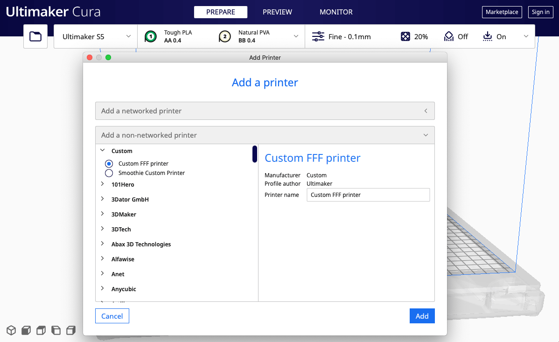Clear the Printer name input field

pyautogui.click(x=368, y=195)
